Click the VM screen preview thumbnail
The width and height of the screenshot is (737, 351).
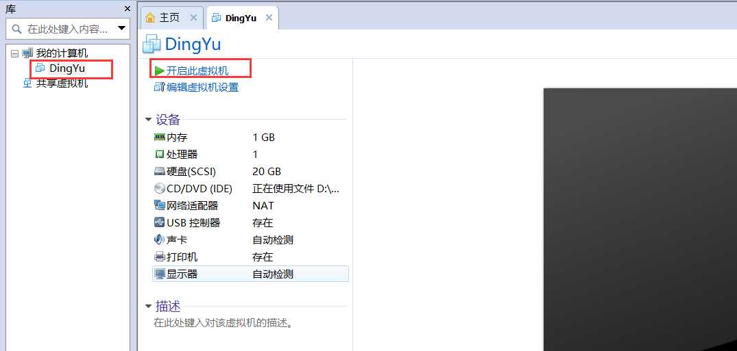[640, 220]
